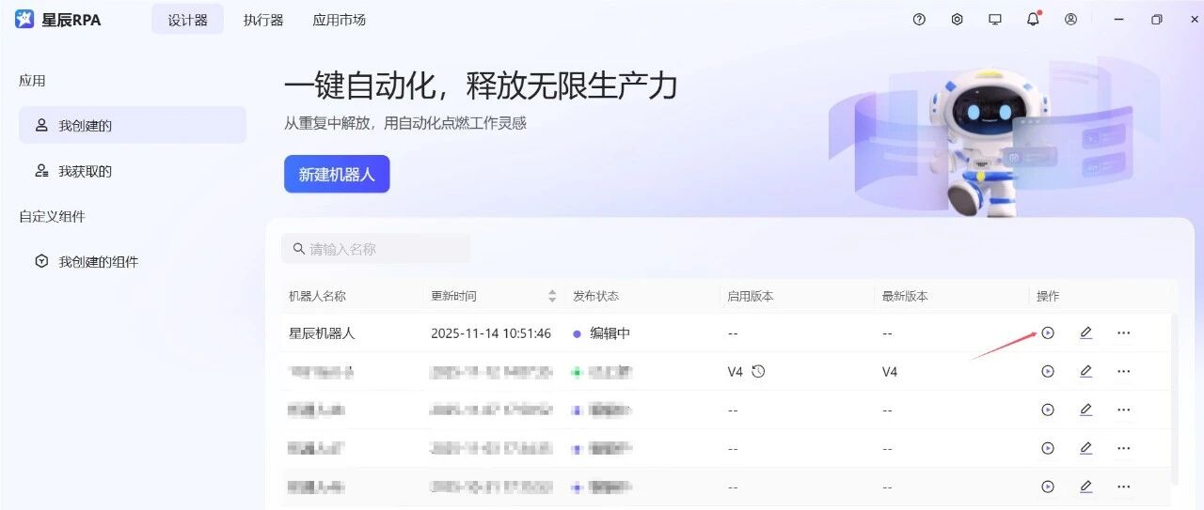The image size is (1204, 510).
Task: Click the timestamp 2025-11-14 10:51:46
Action: point(491,333)
